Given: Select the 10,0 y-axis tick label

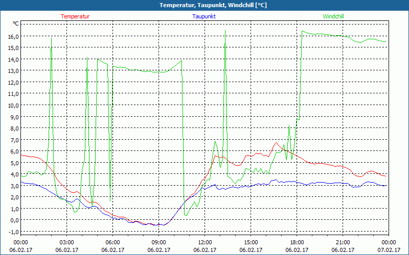Looking at the screenshot, I should 13,106.
